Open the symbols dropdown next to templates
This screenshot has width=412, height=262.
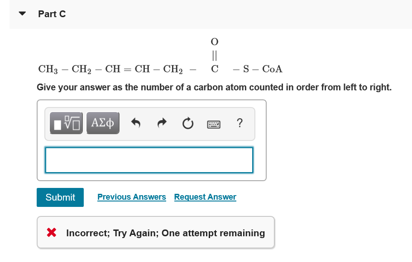pyautogui.click(x=103, y=122)
